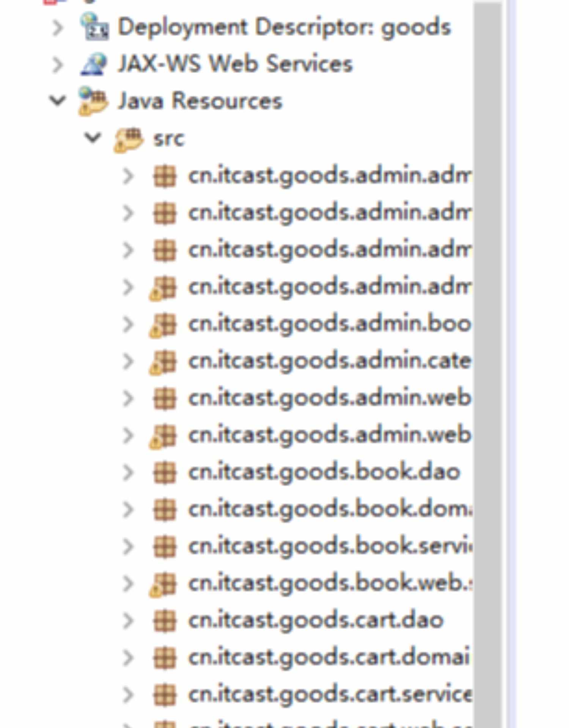
Task: Select 'cn.itcast.goods.admin.boo' package name
Action: tap(330, 325)
